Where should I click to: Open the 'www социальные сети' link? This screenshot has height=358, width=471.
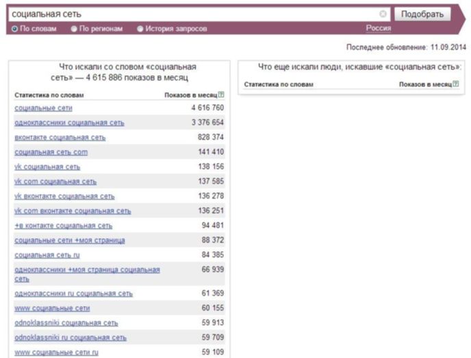pos(52,308)
